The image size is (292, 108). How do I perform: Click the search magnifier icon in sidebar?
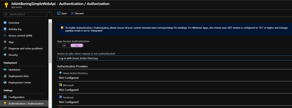[6, 14]
